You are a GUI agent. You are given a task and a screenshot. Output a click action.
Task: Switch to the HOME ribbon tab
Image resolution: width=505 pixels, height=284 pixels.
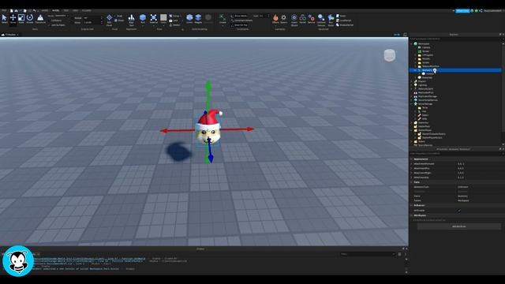point(45,10)
